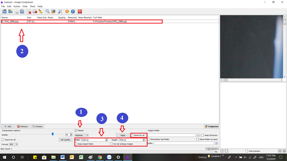287x161 pixels.
Task: Click the Compress picture toolbar icon
Action: [x=53, y=11]
